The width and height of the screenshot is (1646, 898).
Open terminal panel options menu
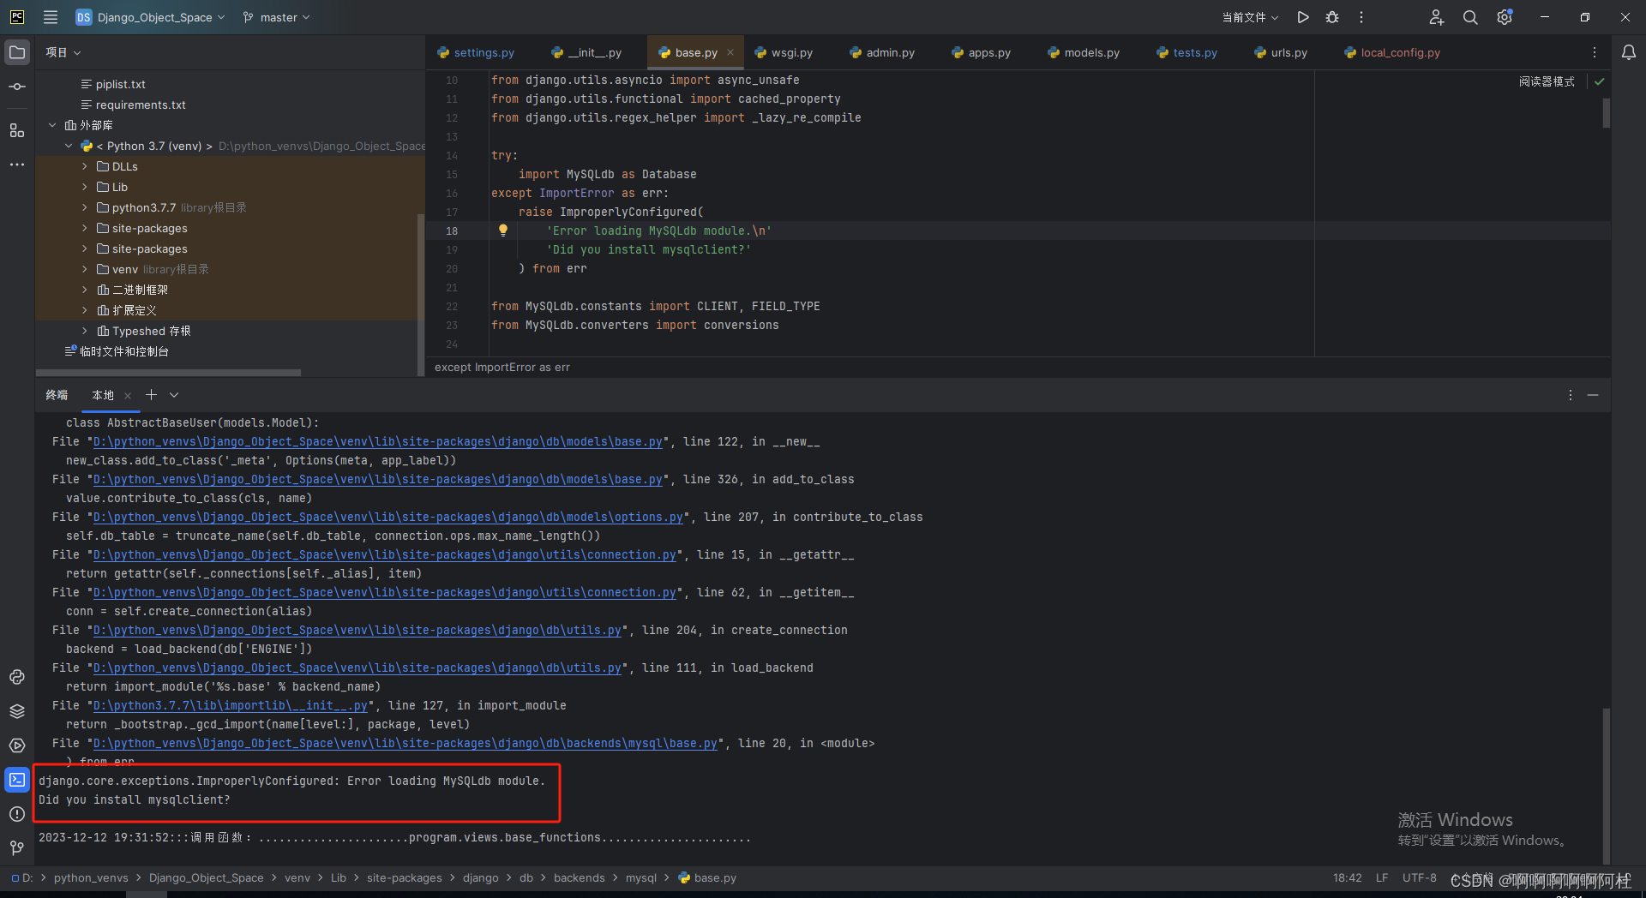1571,395
